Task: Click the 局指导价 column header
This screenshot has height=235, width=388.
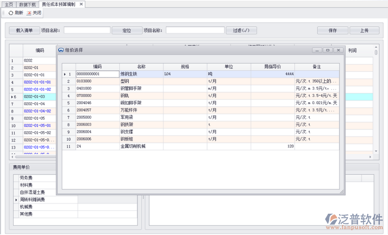Action: [x=272, y=66]
